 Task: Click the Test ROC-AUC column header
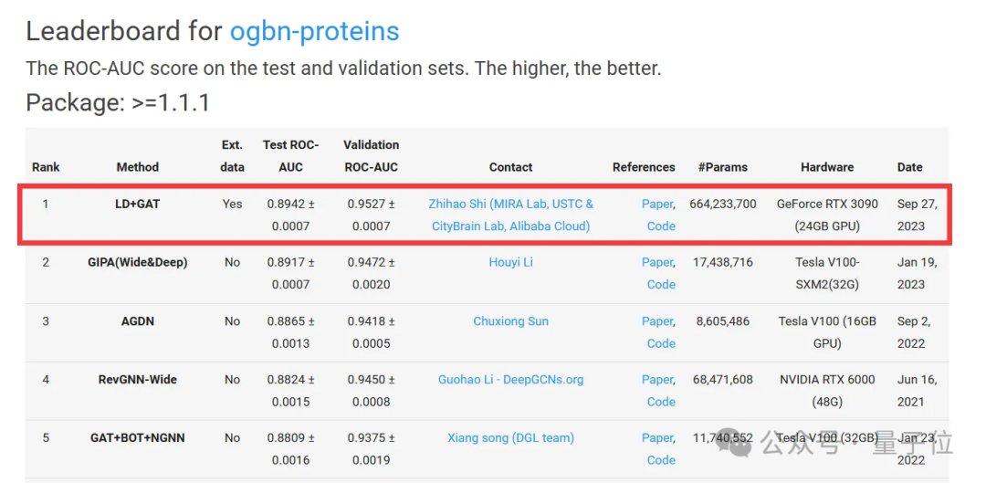[x=290, y=155]
